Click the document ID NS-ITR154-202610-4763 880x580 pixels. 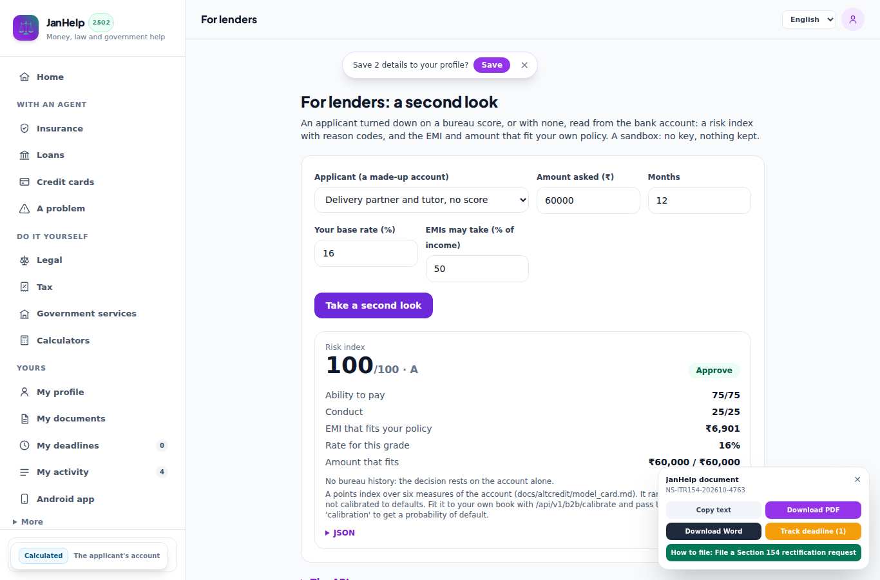coord(705,490)
